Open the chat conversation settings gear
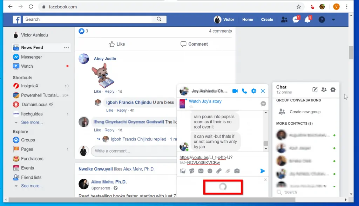Viewport: 359px width, 206px height. 253,91
